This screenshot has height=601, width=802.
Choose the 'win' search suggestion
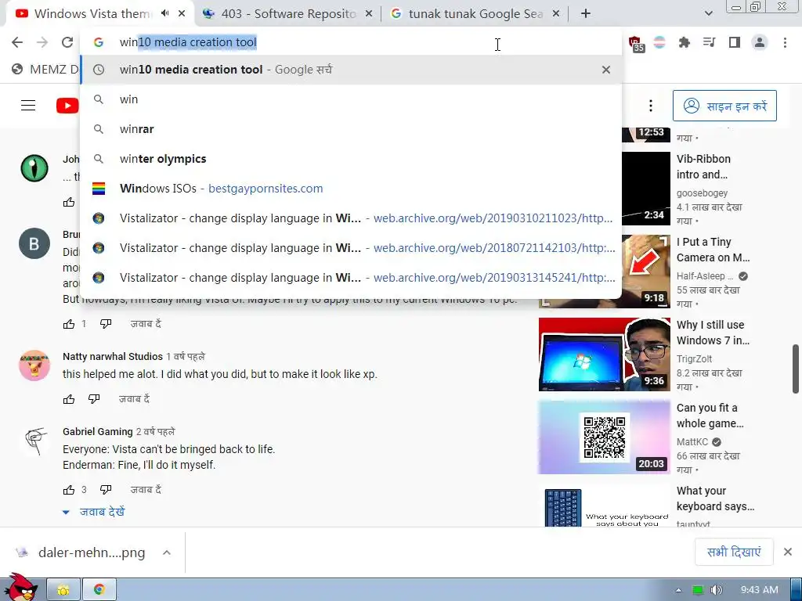click(352, 99)
